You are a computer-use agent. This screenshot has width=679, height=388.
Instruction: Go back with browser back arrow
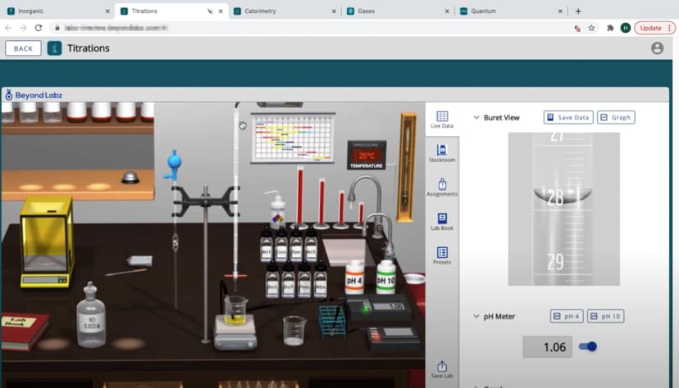pyautogui.click(x=8, y=28)
